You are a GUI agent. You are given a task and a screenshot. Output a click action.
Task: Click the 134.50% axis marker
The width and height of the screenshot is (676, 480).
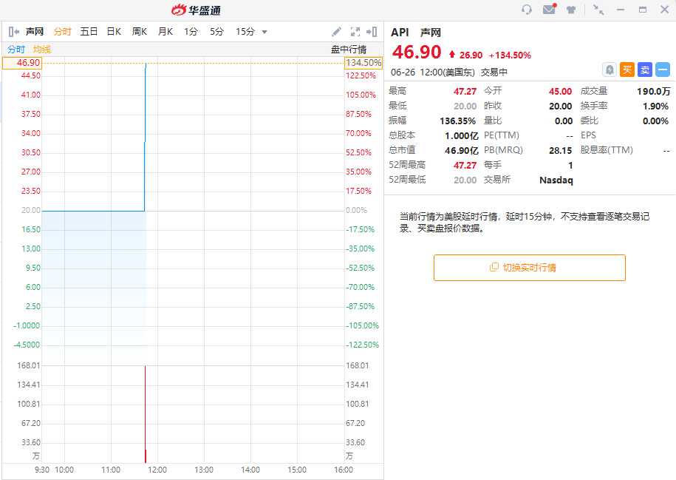tap(363, 63)
